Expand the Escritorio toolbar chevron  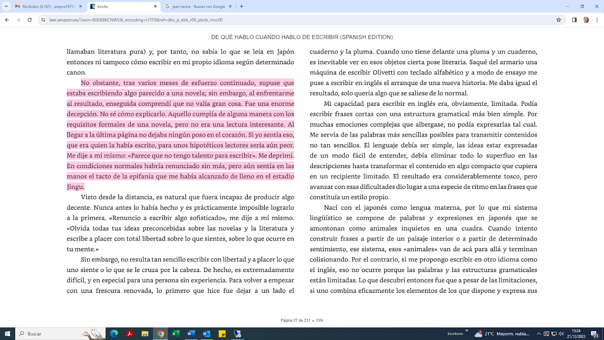[x=467, y=331]
